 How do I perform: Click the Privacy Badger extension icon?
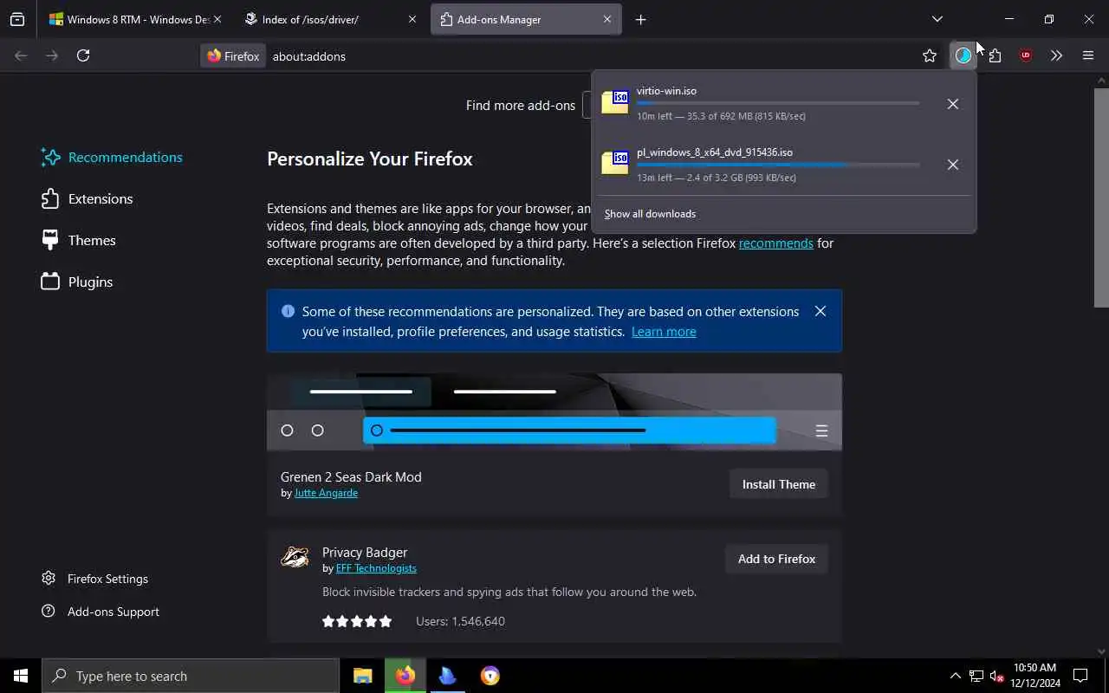[x=295, y=557]
